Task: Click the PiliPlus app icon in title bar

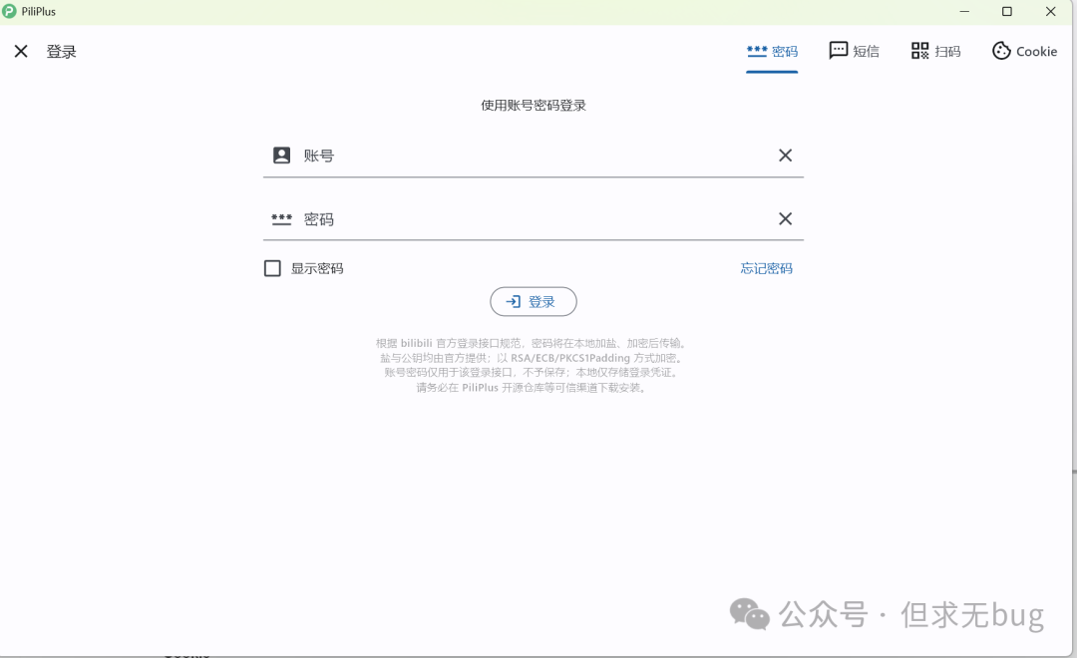Action: [10, 12]
